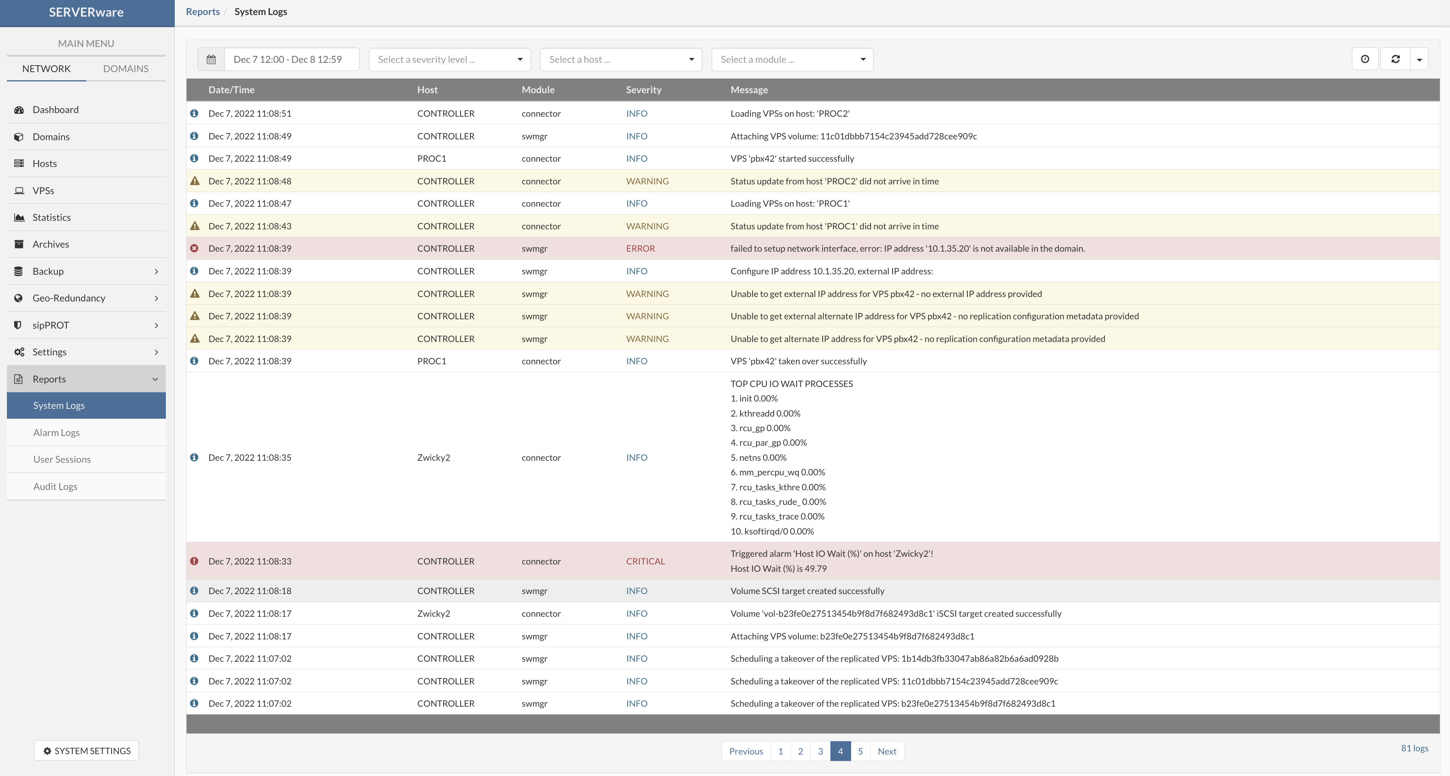Open the Select a module dropdown

[793, 60]
